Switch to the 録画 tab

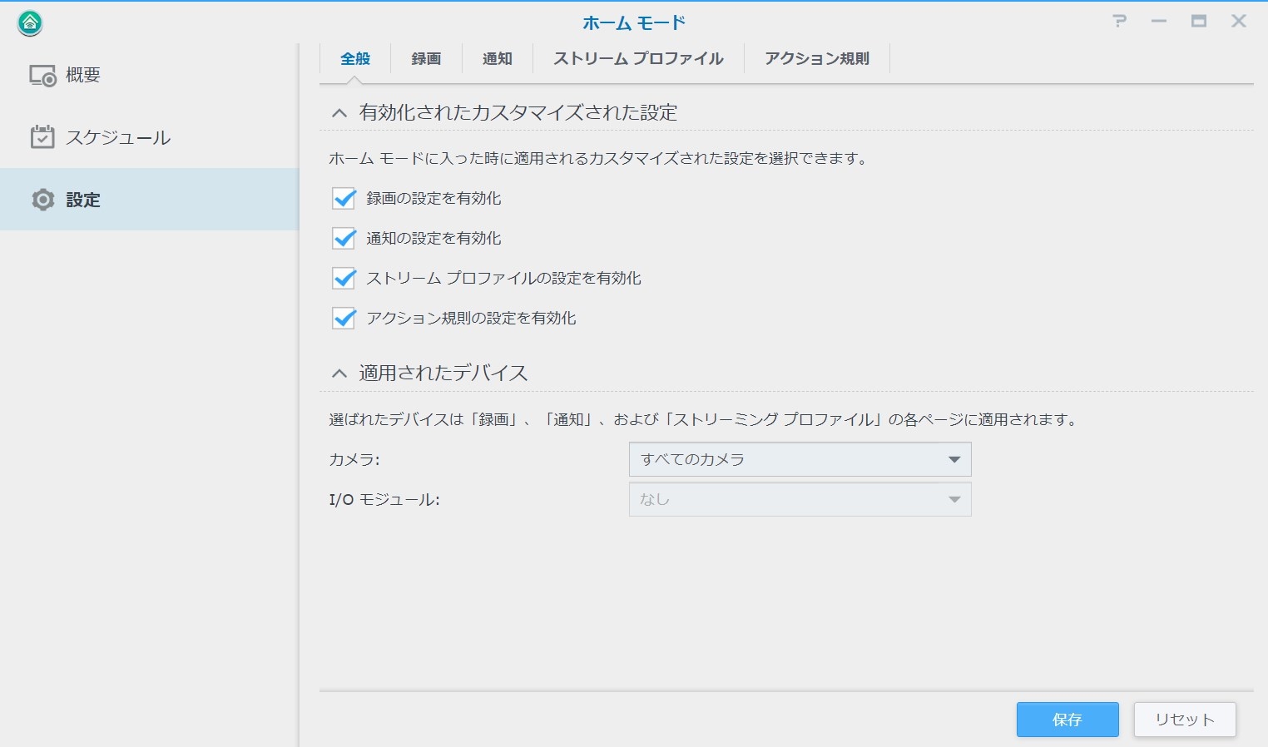[426, 59]
